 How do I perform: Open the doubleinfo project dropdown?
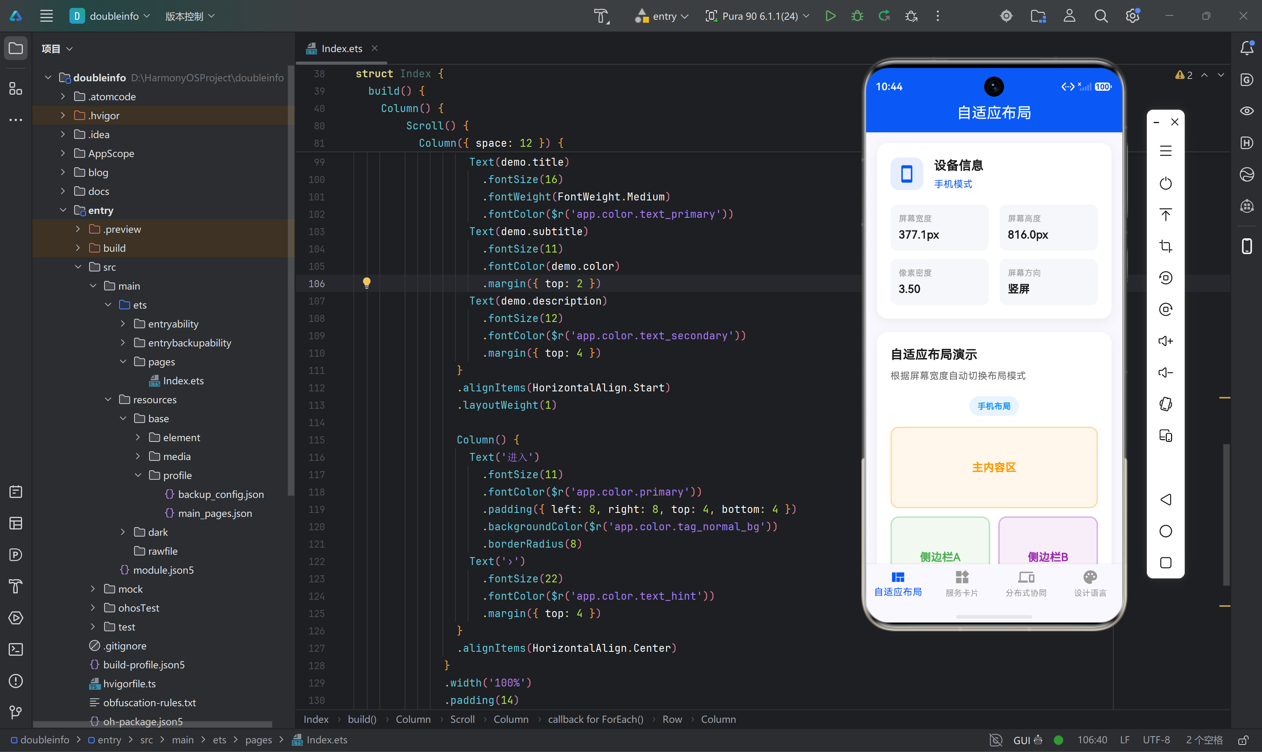tap(110, 16)
